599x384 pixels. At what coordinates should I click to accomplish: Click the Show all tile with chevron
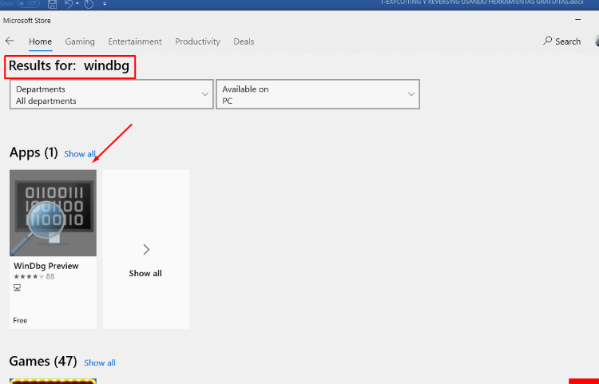pos(146,249)
